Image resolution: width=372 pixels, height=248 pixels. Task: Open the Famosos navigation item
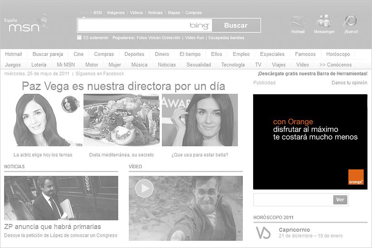(305, 54)
